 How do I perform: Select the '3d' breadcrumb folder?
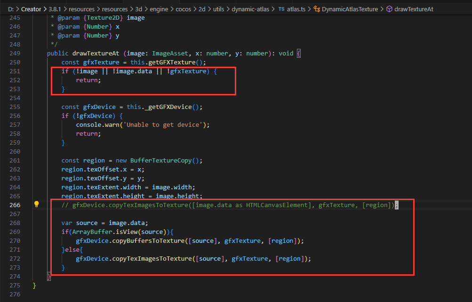138,9
